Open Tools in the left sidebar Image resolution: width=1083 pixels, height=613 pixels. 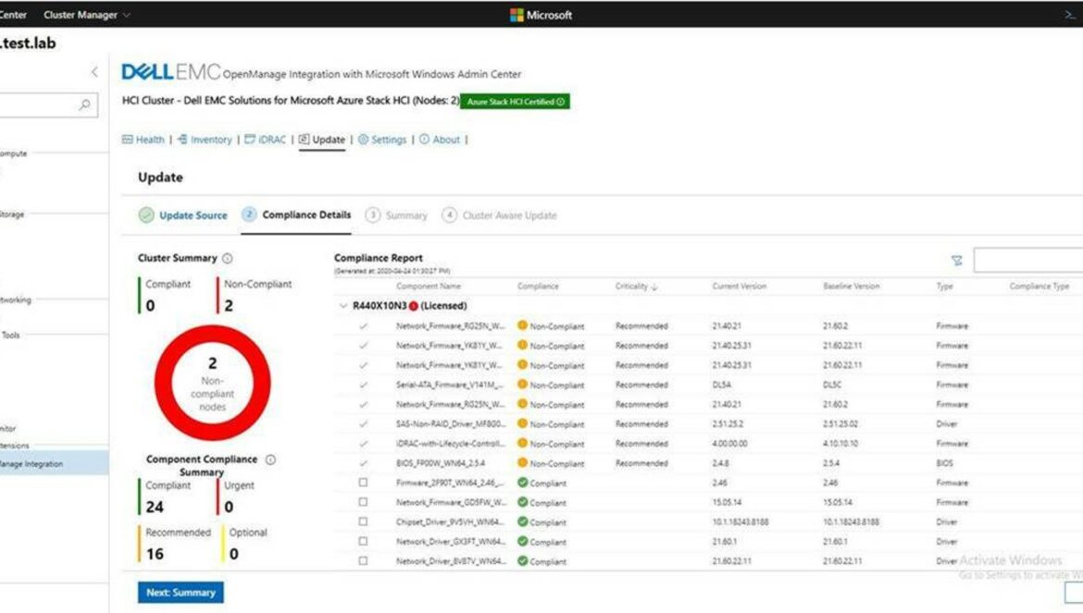(10, 335)
